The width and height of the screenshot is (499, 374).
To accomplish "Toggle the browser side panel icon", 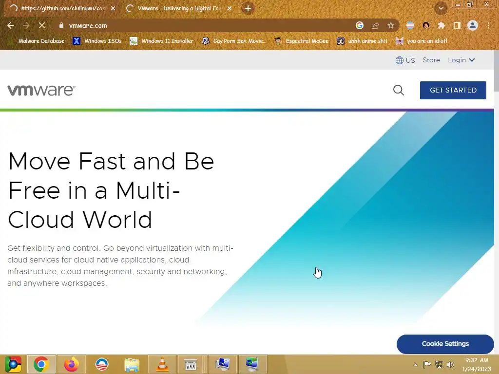I will (x=457, y=25).
